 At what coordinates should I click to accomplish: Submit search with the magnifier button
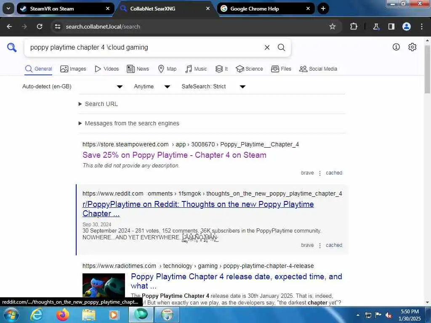click(281, 48)
